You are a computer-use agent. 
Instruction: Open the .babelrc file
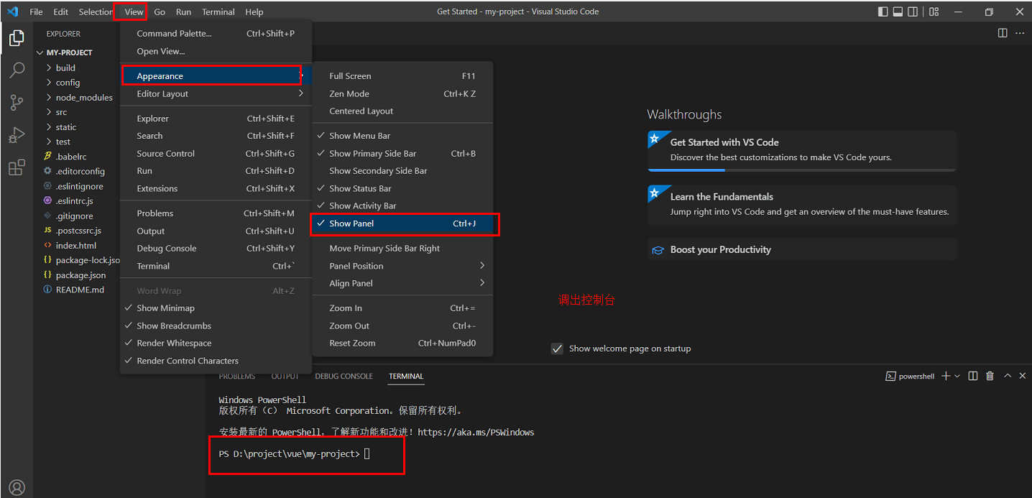coord(70,157)
